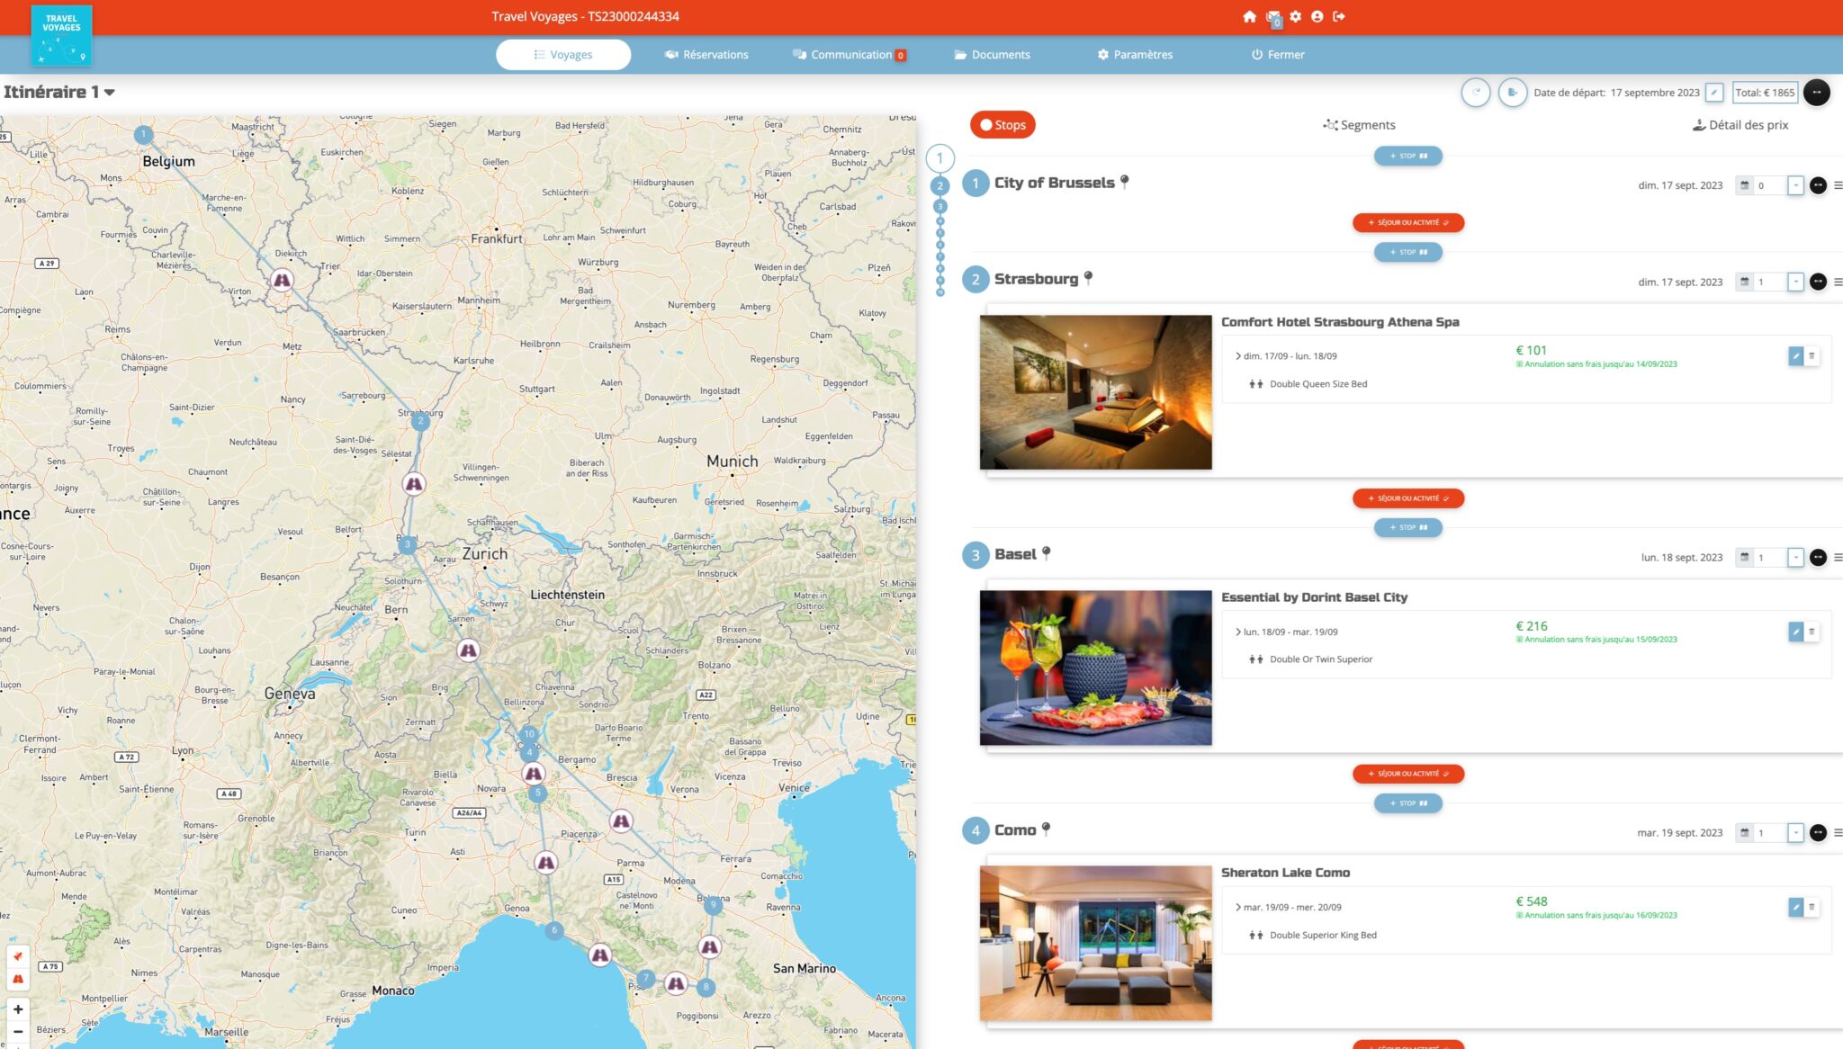The image size is (1843, 1049).
Task: Expand the lun. 18/09 - mar. 19/09 stay
Action: point(1238,632)
